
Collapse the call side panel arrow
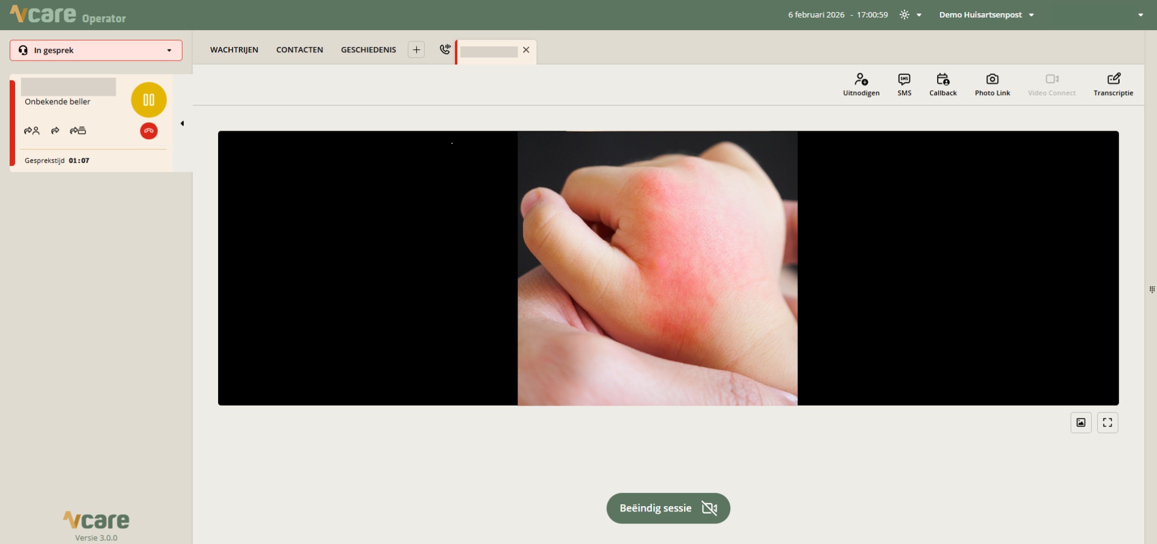pyautogui.click(x=182, y=123)
